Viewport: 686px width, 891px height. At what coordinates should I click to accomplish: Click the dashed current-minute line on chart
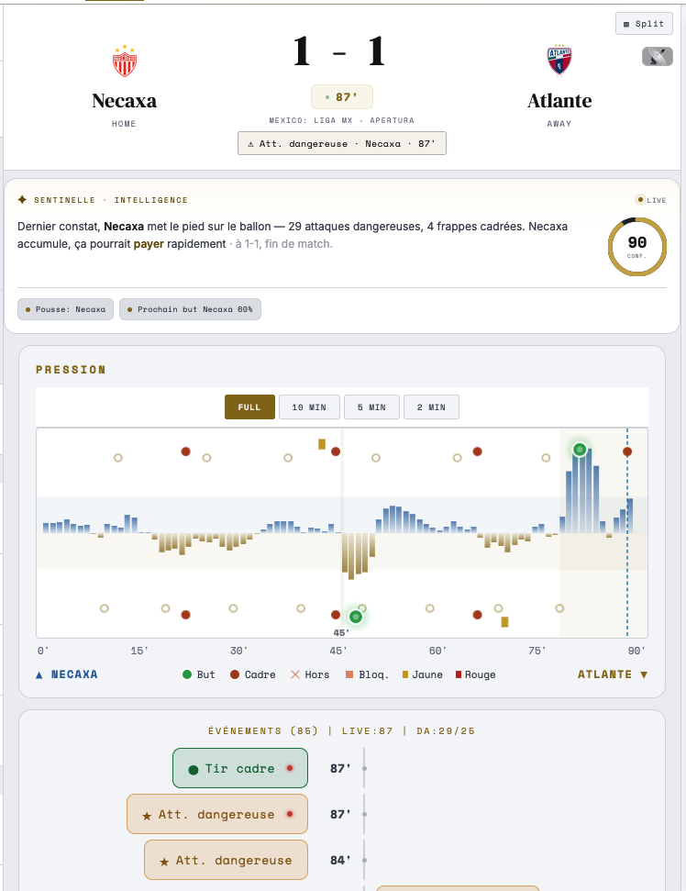pos(627,533)
